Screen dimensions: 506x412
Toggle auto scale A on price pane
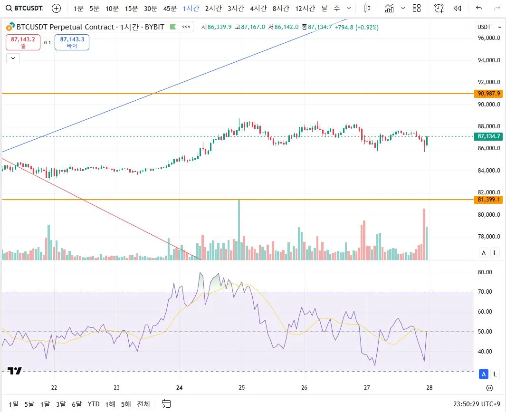483,253
